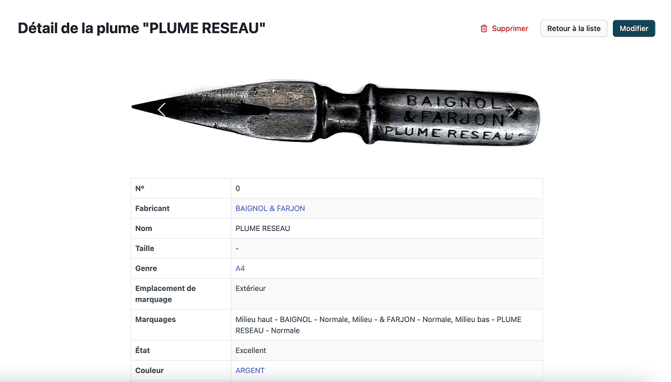Click the Marquages row label

[155, 320]
